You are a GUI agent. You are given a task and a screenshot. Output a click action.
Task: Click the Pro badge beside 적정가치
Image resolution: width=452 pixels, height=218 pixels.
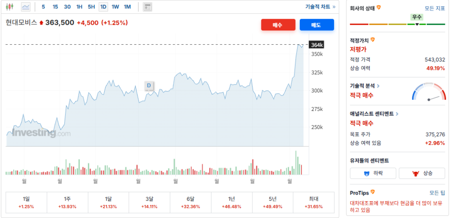[373, 40]
